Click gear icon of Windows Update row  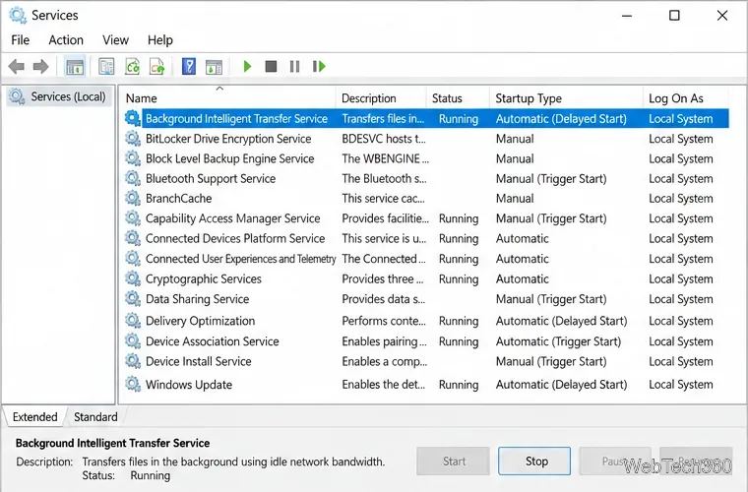point(132,385)
